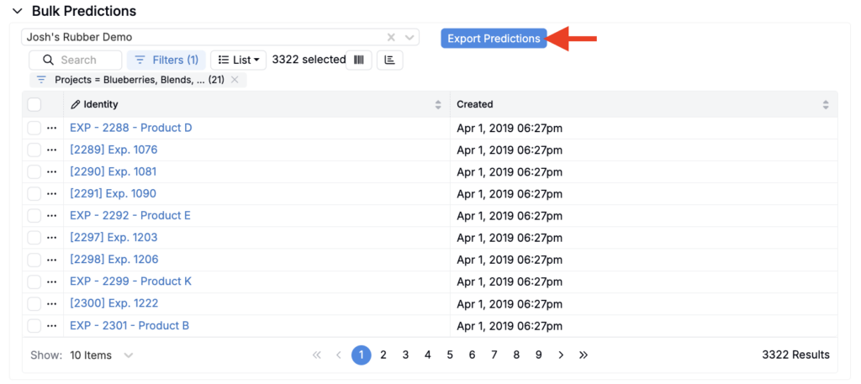Tick the select-all header checkbox
This screenshot has height=384, width=861.
(34, 104)
